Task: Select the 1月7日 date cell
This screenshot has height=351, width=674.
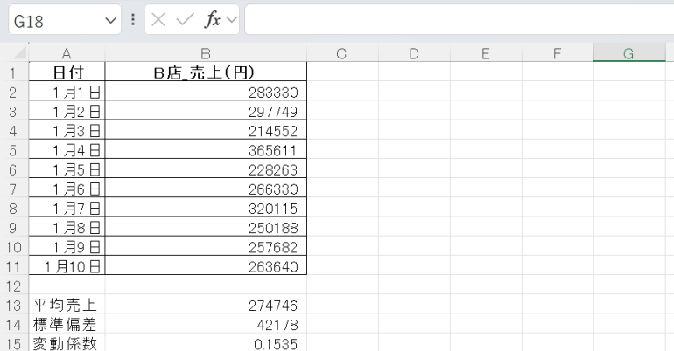Action: click(x=67, y=208)
